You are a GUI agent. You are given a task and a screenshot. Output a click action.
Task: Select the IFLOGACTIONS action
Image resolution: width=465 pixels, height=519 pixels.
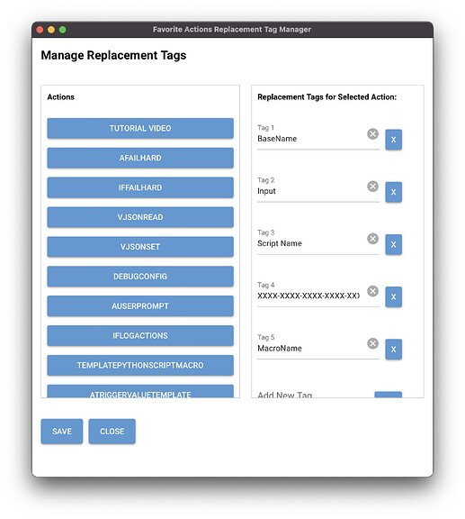[140, 335]
